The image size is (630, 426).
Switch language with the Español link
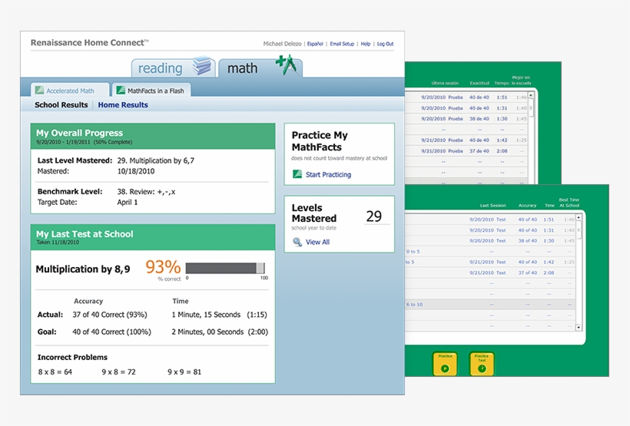(315, 44)
